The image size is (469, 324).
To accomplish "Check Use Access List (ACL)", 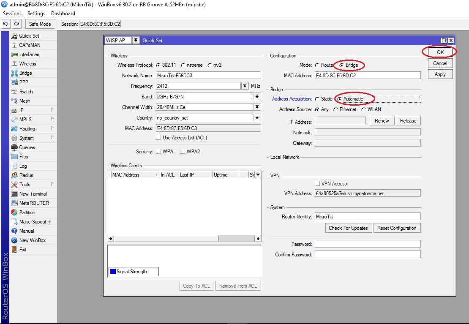I will 158,137.
